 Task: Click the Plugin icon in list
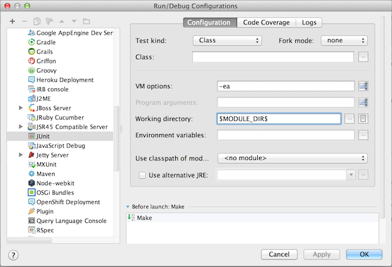coord(31,211)
